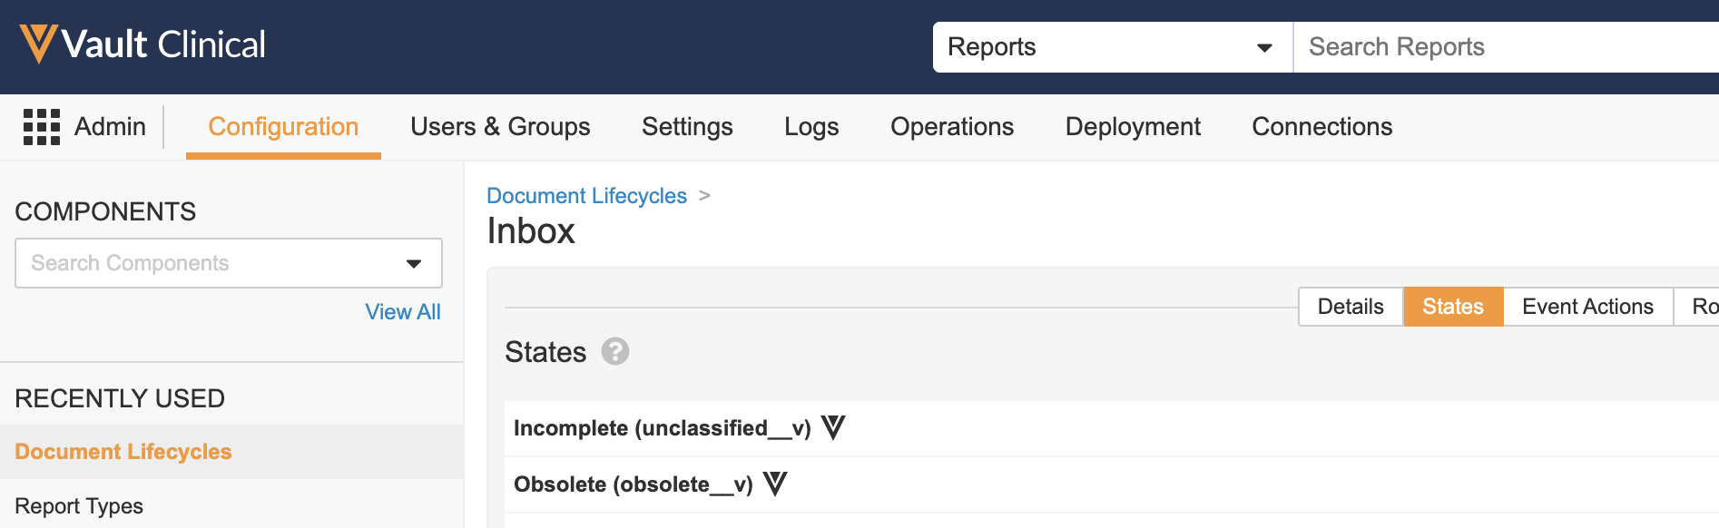Open Report Types in recently used
1719x528 pixels.
point(79,506)
